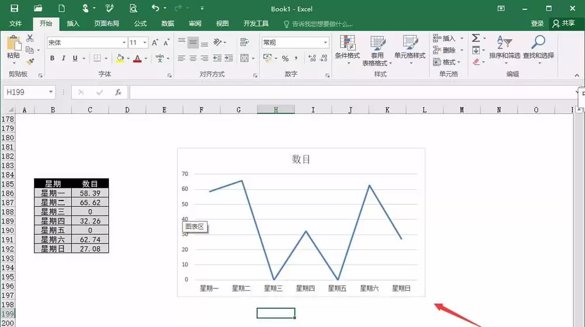
Task: Click the Orientation icon
Action: click(x=218, y=42)
